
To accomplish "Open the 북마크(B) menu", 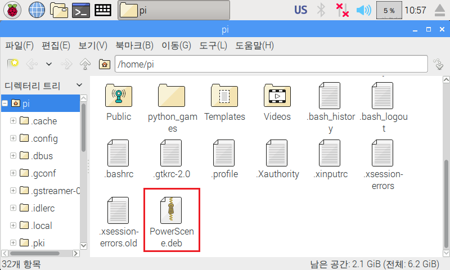I will [x=134, y=46].
